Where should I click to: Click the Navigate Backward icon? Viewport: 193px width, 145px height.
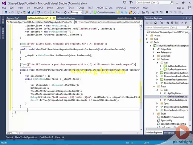point(6,12)
